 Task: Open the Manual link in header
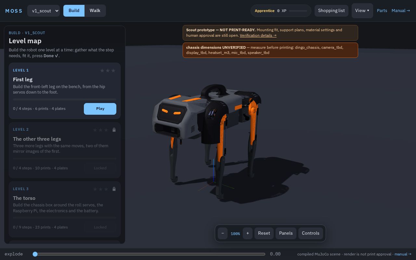pos(401,11)
